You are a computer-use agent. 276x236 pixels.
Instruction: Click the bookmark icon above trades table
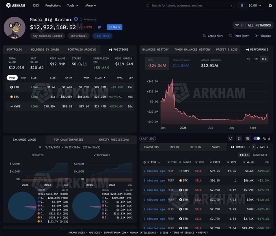click(239, 138)
